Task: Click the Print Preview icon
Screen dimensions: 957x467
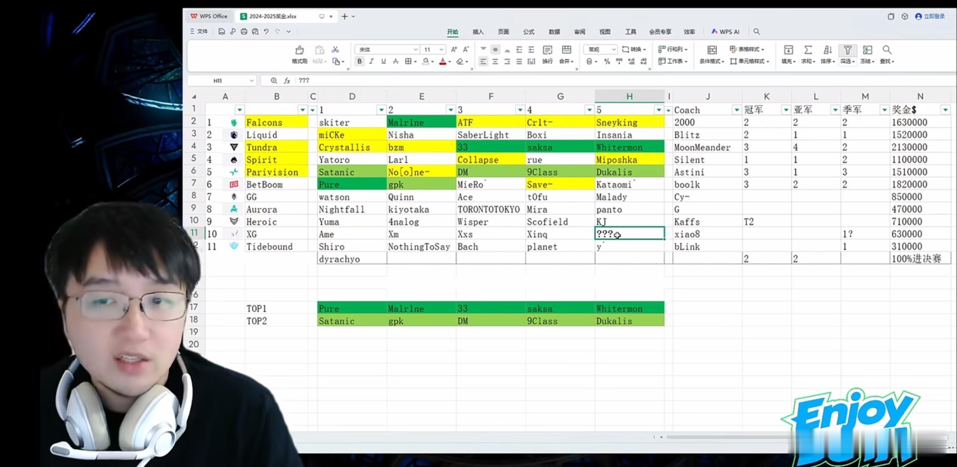Action: coord(255,32)
